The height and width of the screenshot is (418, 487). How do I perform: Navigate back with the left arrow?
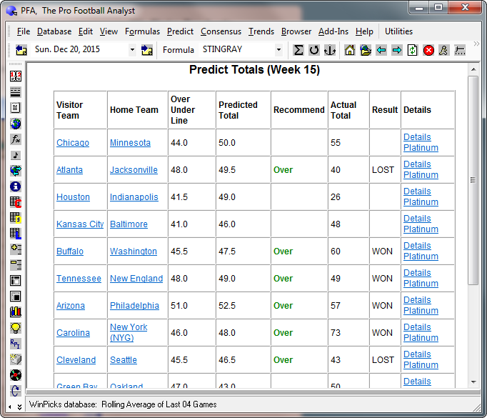[381, 50]
